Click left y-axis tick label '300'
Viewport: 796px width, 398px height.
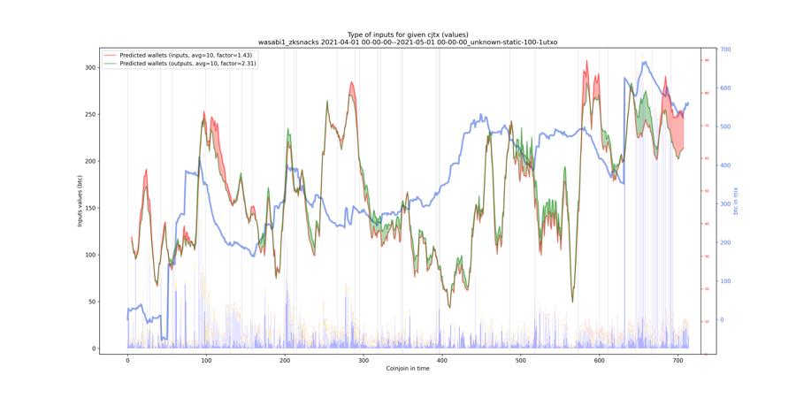90,67
